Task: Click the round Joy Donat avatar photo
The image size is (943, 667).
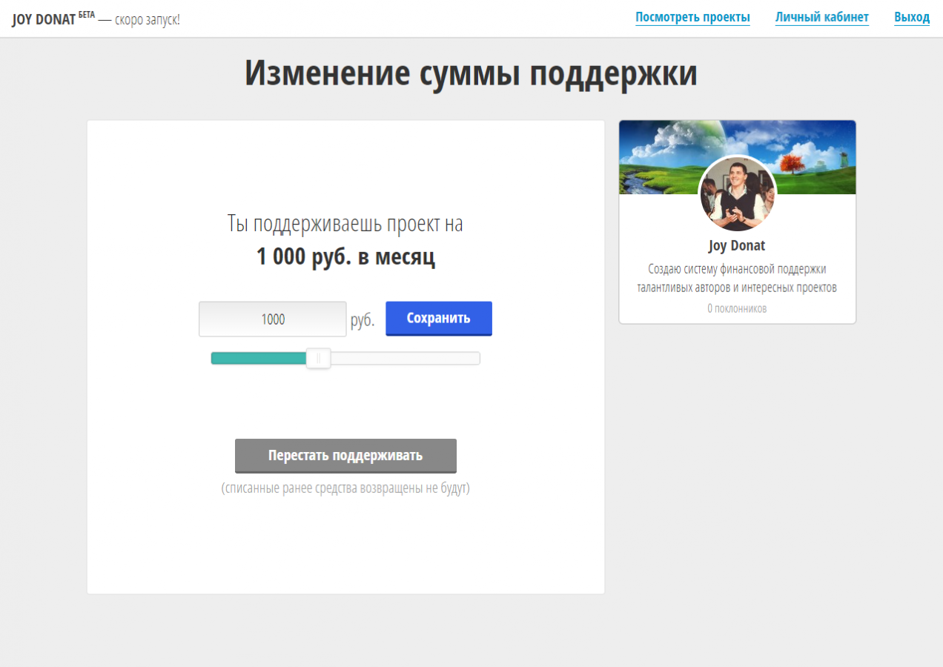Action: click(x=737, y=193)
